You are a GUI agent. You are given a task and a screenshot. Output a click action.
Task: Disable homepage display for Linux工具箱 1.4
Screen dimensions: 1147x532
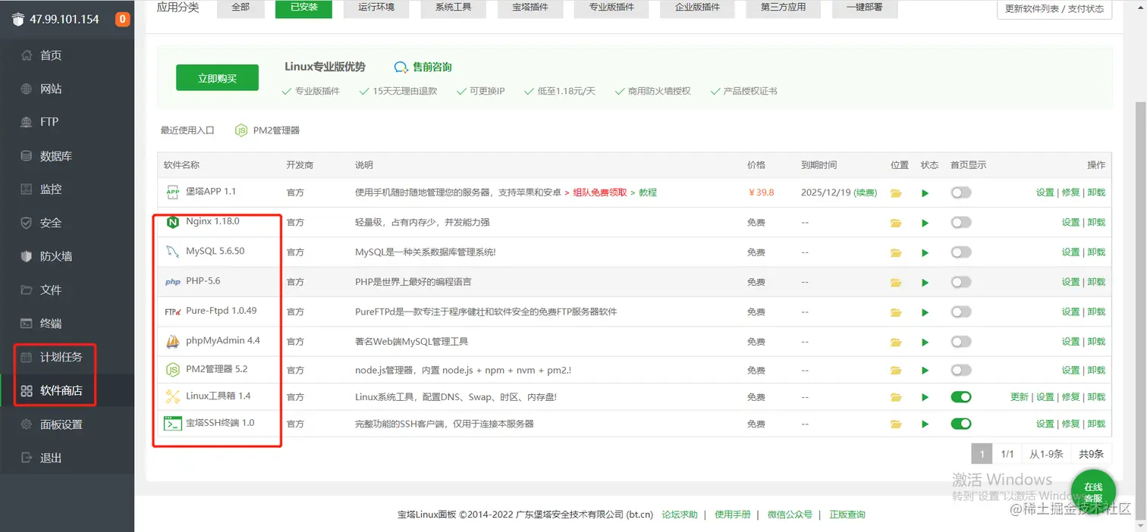click(x=961, y=396)
